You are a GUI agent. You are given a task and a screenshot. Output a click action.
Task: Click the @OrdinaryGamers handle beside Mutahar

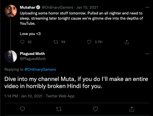coord(57,7)
